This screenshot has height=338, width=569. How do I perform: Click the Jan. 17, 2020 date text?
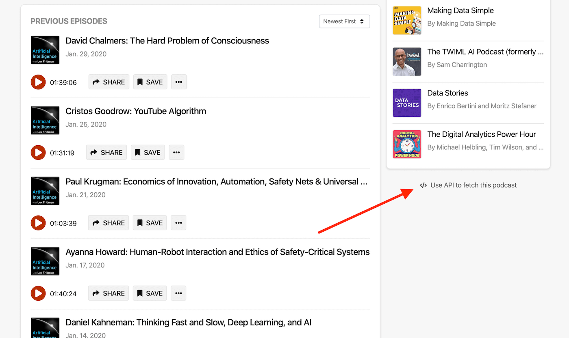tap(85, 265)
